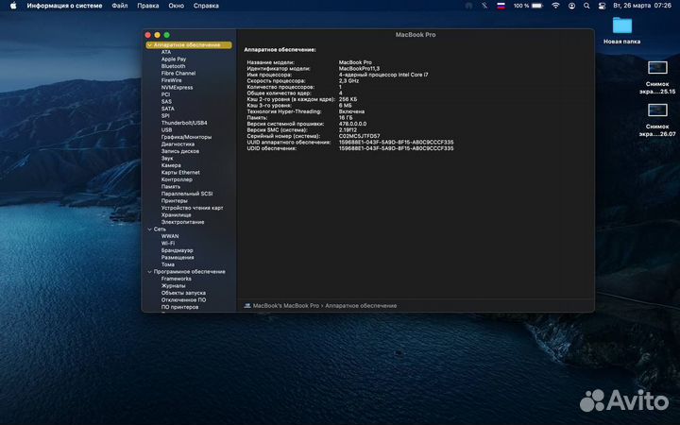Select Камера in the sidebar
This screenshot has width=680, height=425.
171,165
